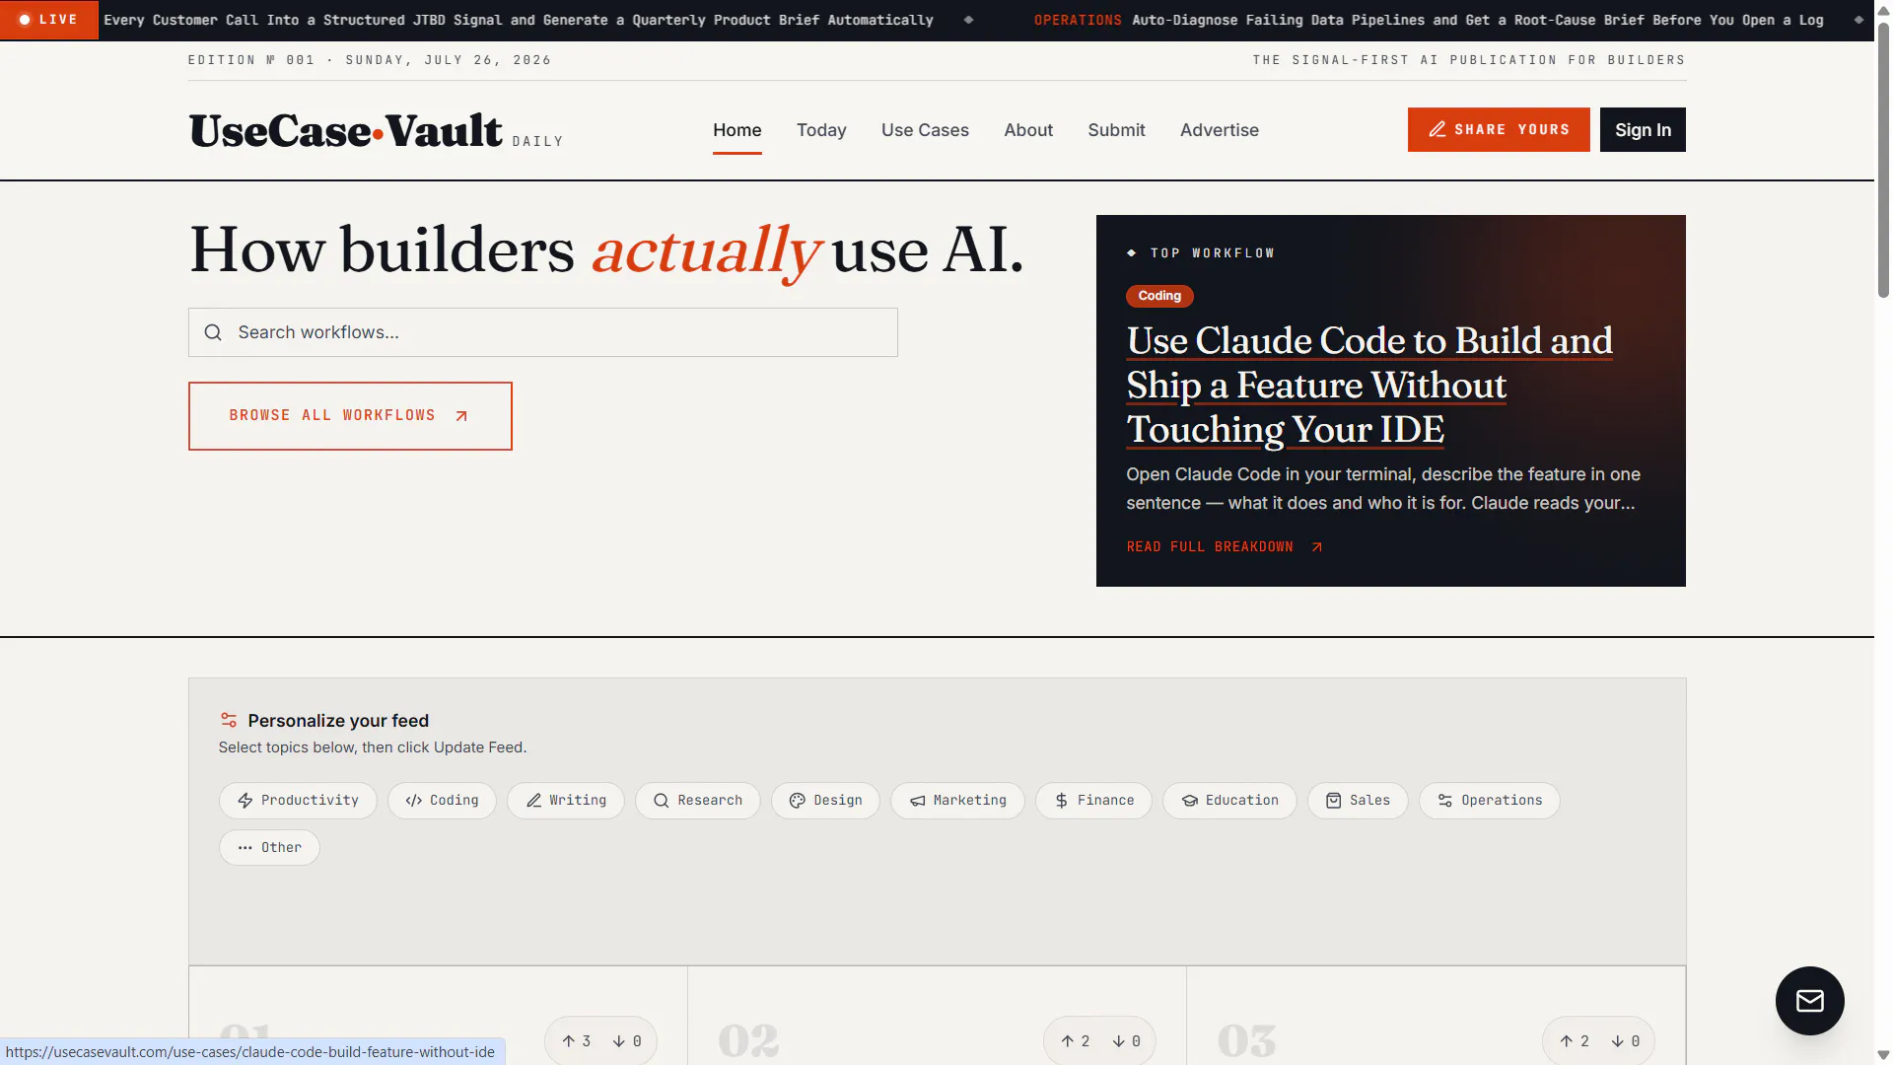Click Browse All Workflows button

point(350,416)
